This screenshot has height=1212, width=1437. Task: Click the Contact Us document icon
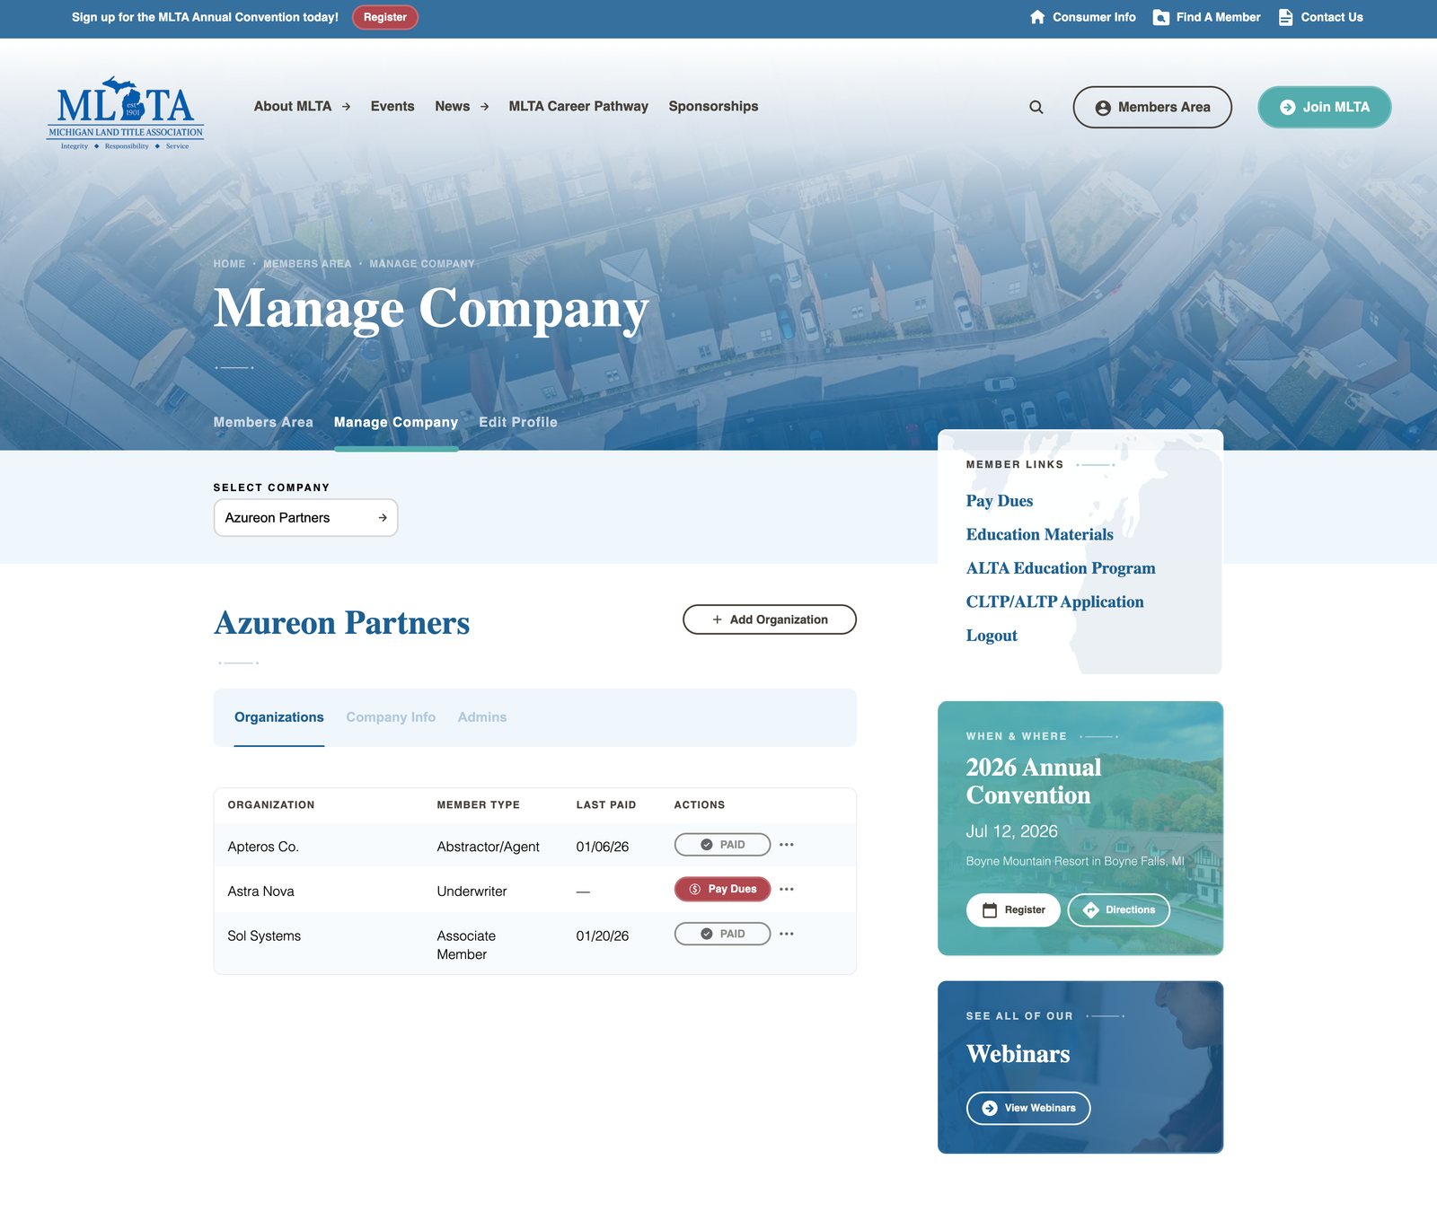click(x=1286, y=17)
